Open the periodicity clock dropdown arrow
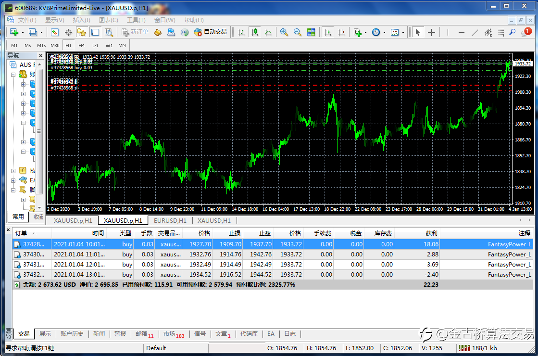Screen dimensions: 538x356 point(384,33)
